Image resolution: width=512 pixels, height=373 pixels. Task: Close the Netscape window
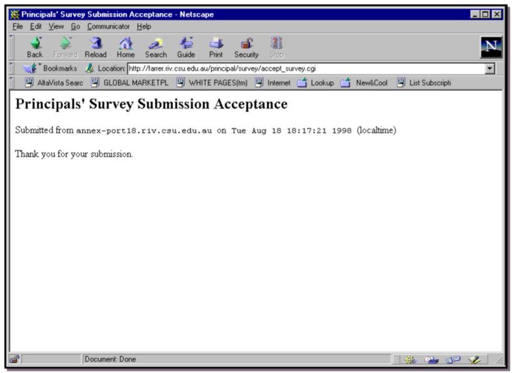tap(497, 14)
